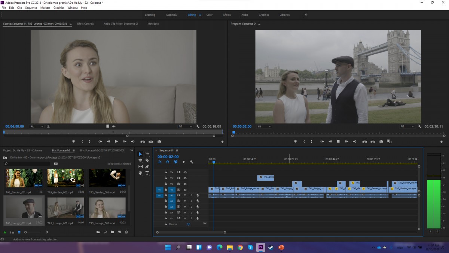The width and height of the screenshot is (449, 253).
Task: Adjust bin thumbnail size slider
Action: click(x=32, y=232)
